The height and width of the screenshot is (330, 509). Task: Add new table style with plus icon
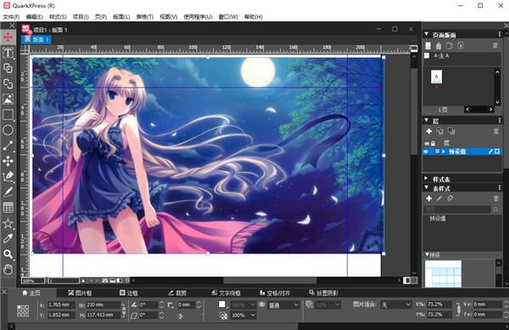click(428, 199)
